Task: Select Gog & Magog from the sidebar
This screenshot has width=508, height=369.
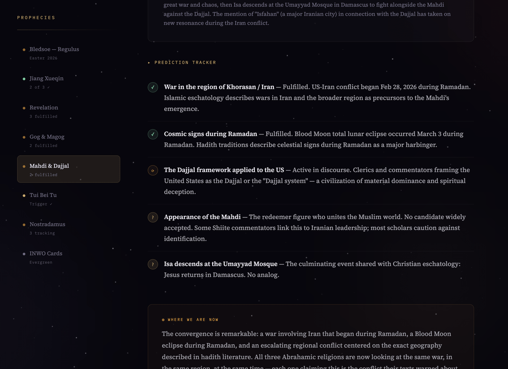Action: tap(47, 137)
